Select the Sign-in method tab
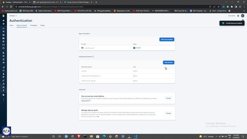This screenshot has width=247, height=139. pos(22,25)
